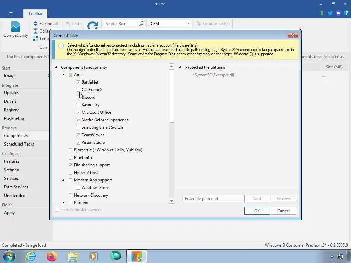Uncheck the TeamViewer checkbox
Image resolution: width=351 pixels, height=263 pixels.
pyautogui.click(x=78, y=135)
